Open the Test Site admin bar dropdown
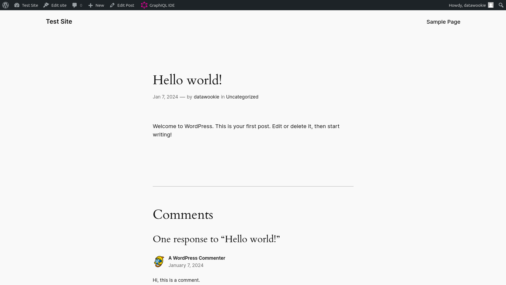The image size is (506, 285). tap(26, 5)
